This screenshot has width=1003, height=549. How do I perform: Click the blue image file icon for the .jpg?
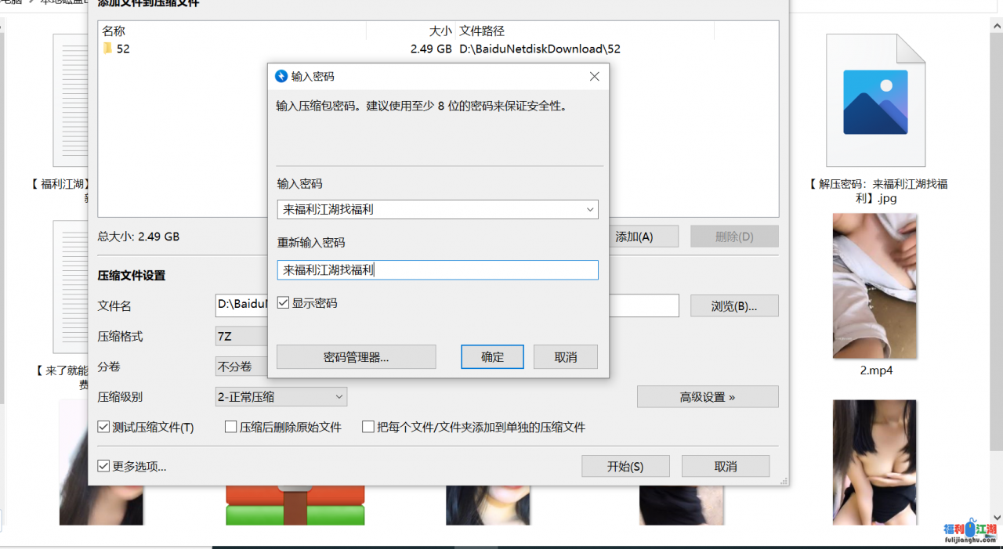coord(875,101)
